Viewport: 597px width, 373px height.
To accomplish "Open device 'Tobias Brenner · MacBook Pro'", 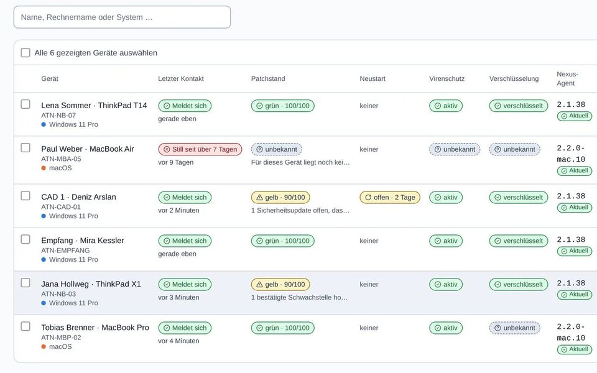I will tap(95, 328).
